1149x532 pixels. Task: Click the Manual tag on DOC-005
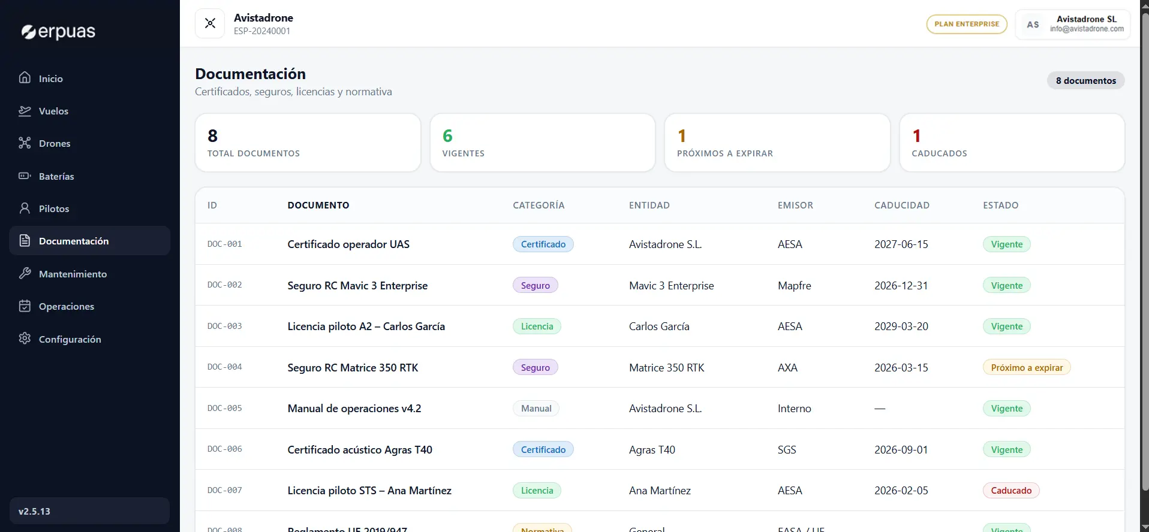pyautogui.click(x=536, y=409)
